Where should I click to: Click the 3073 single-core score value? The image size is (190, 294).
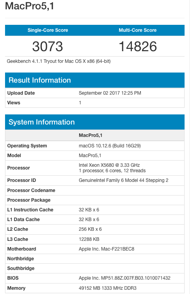point(48,46)
